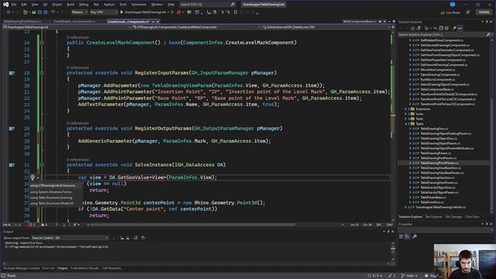Screen dimensions: 496x279
Task: Click the Search Solution Explorer field
Action: [444, 34]
